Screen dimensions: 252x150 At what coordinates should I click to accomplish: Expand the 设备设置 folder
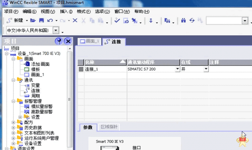pos(13,144)
